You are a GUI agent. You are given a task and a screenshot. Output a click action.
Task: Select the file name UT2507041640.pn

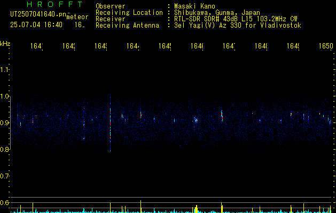click(38, 14)
